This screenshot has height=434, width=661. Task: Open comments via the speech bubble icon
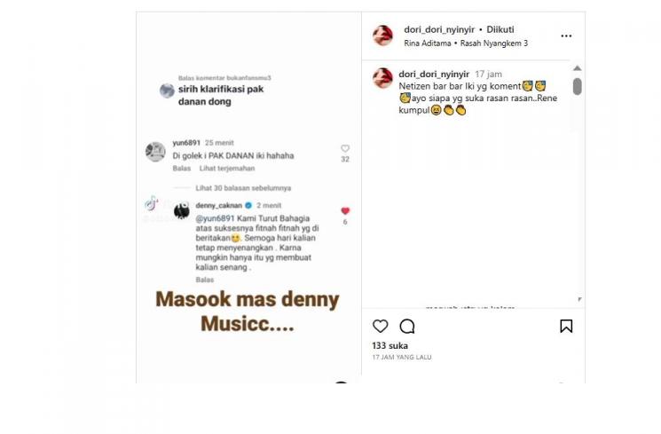pos(407,326)
